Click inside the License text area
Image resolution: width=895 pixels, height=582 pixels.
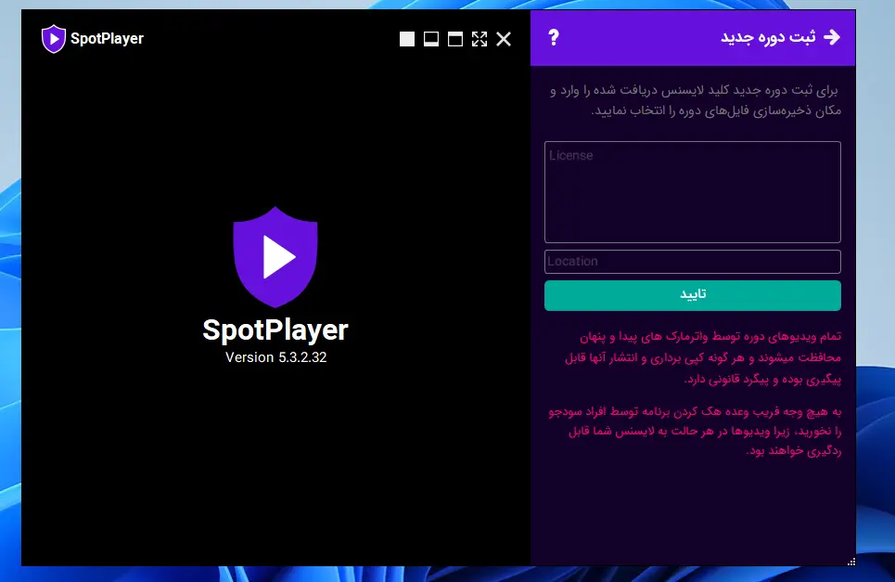pos(693,192)
